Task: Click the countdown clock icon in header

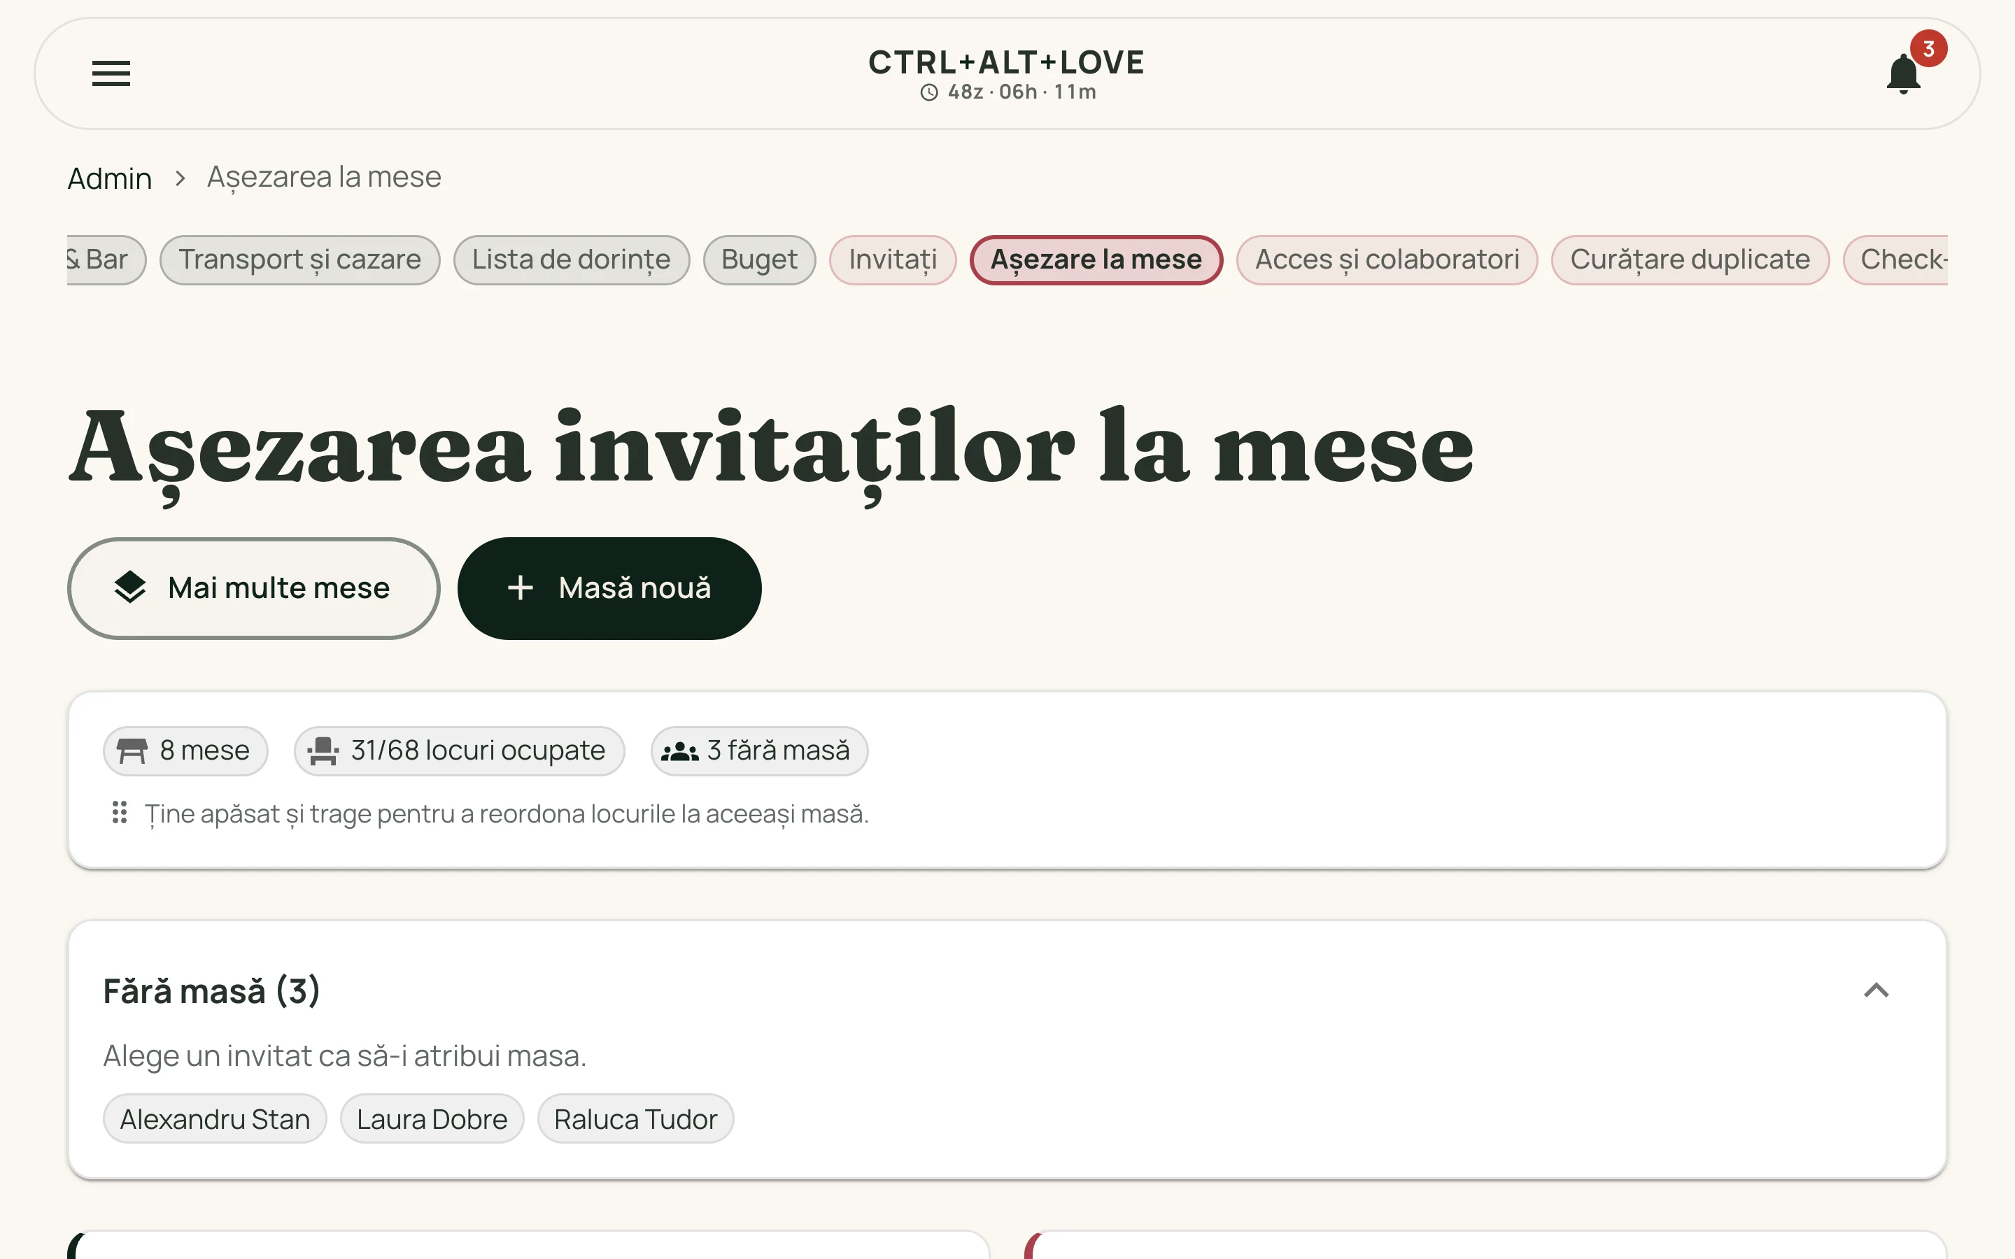Action: [929, 92]
